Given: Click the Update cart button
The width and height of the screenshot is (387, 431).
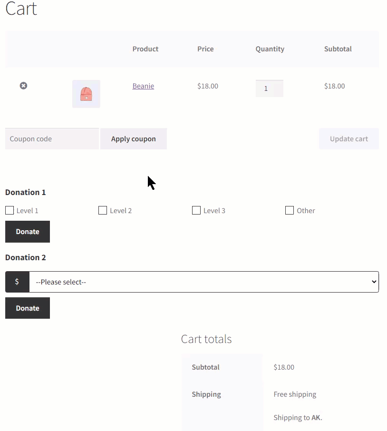Looking at the screenshot, I should (x=348, y=139).
